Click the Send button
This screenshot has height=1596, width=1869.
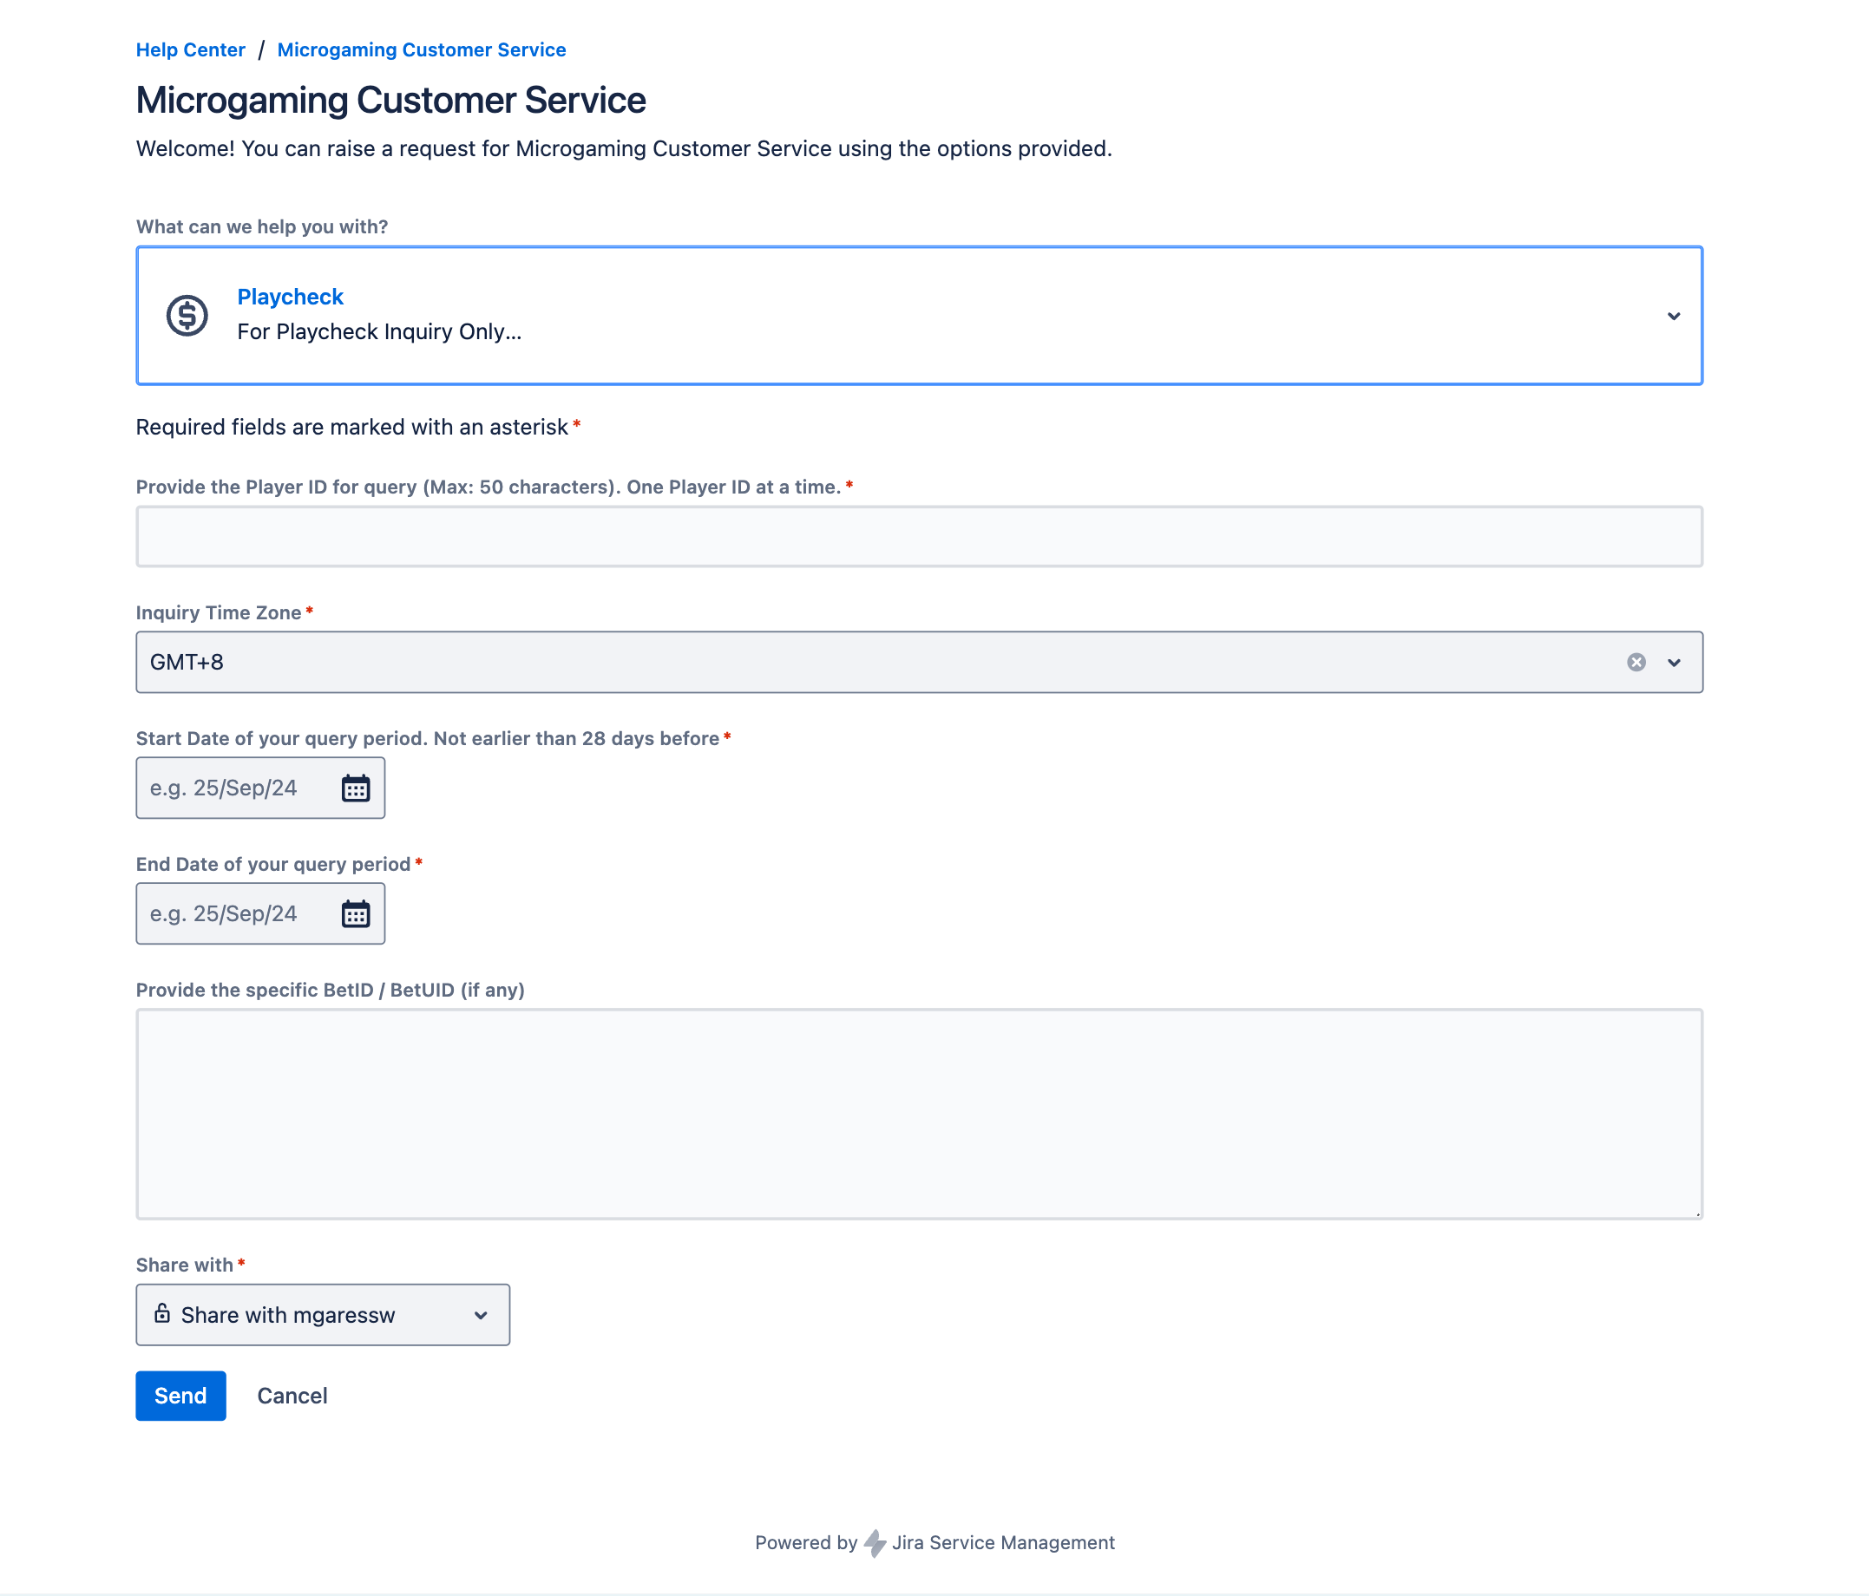(180, 1396)
